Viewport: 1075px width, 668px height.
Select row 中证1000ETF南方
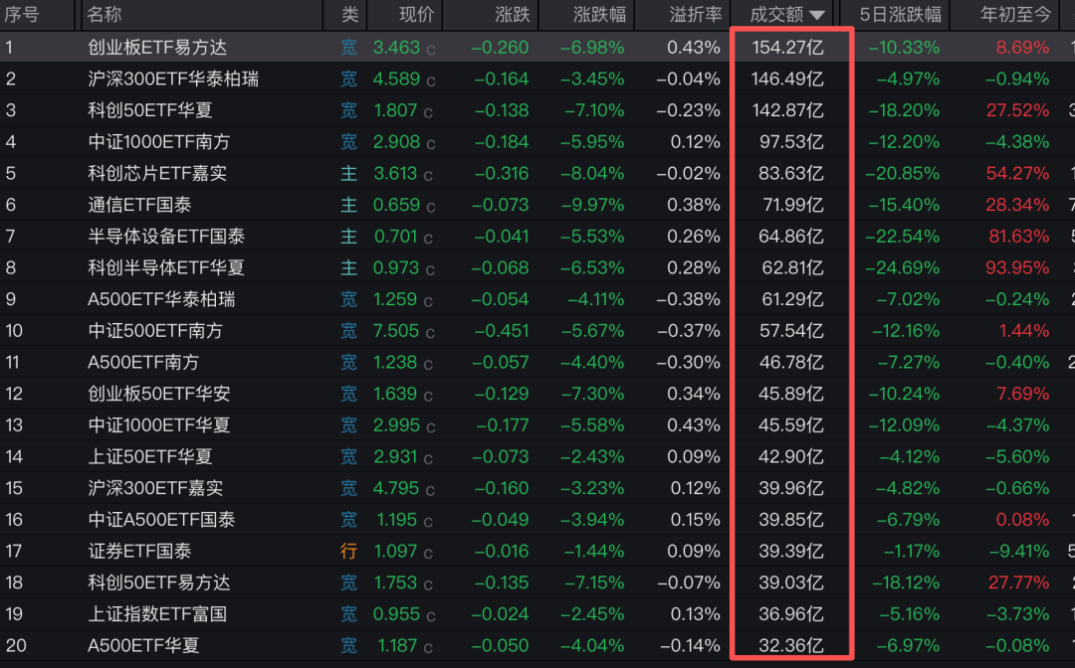click(537, 142)
